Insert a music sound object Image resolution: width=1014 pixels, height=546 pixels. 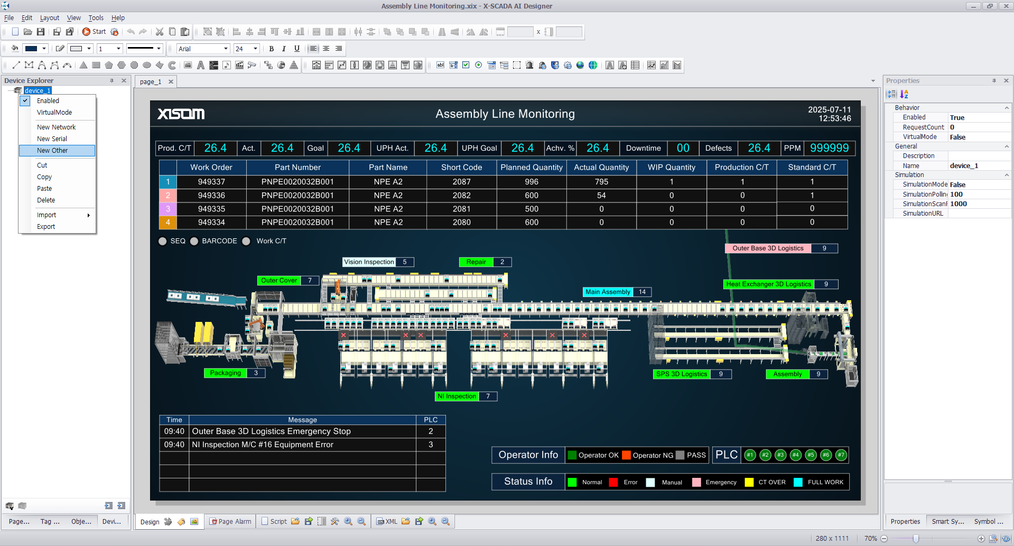point(227,66)
